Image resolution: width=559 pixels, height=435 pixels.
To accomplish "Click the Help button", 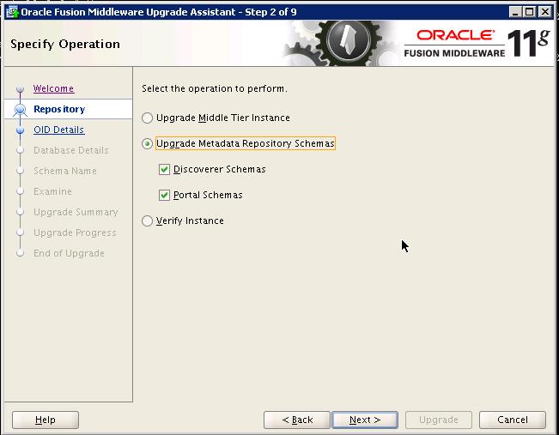I will [x=46, y=420].
